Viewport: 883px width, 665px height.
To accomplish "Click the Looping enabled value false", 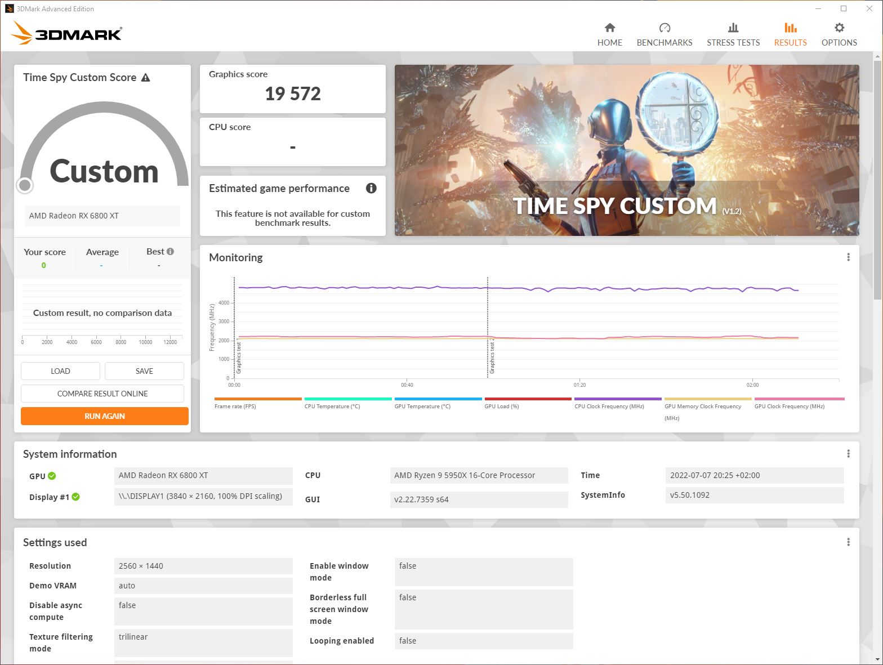I will tap(484, 641).
